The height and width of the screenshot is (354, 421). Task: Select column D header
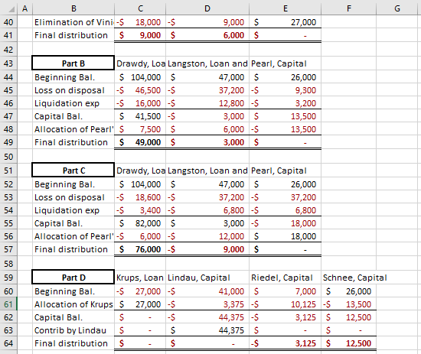(207, 8)
